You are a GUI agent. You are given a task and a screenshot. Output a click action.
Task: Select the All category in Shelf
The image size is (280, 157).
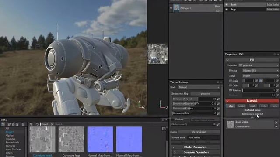(7, 128)
